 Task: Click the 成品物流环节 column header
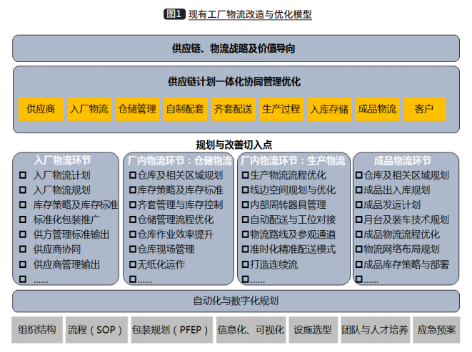tap(405, 160)
